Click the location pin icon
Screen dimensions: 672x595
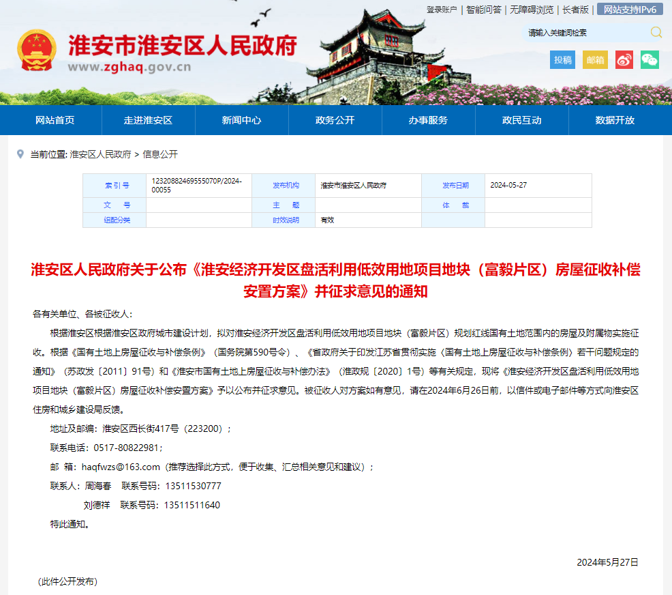(20, 154)
